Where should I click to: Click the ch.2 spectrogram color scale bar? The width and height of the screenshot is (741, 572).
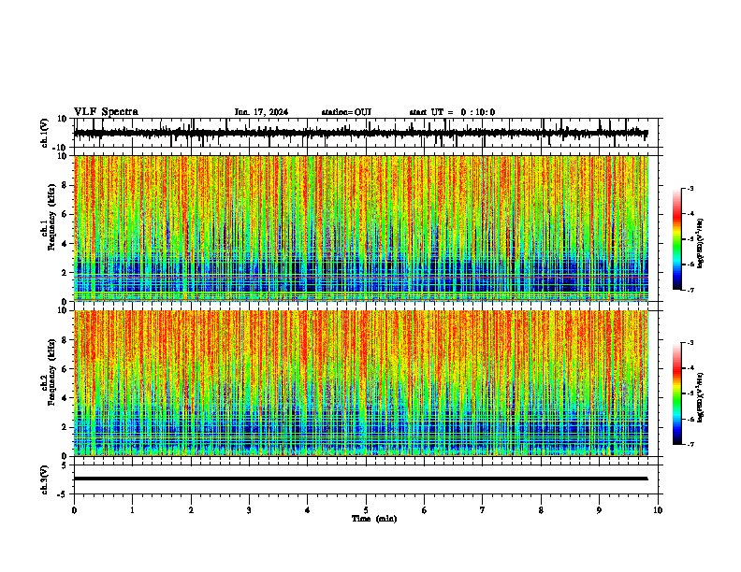pyautogui.click(x=677, y=393)
